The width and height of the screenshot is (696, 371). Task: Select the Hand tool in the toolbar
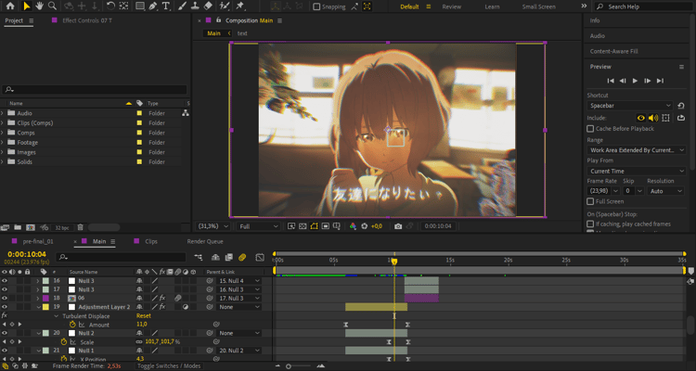click(40, 6)
